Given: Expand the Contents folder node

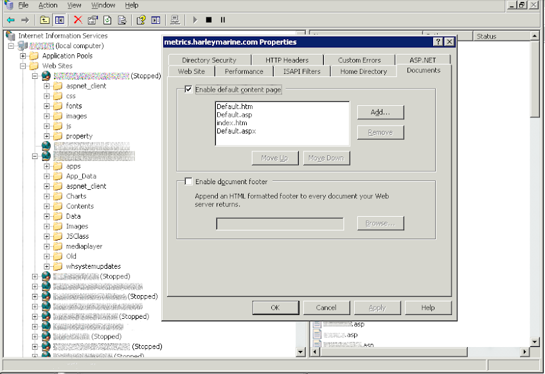Looking at the screenshot, I should (x=46, y=207).
